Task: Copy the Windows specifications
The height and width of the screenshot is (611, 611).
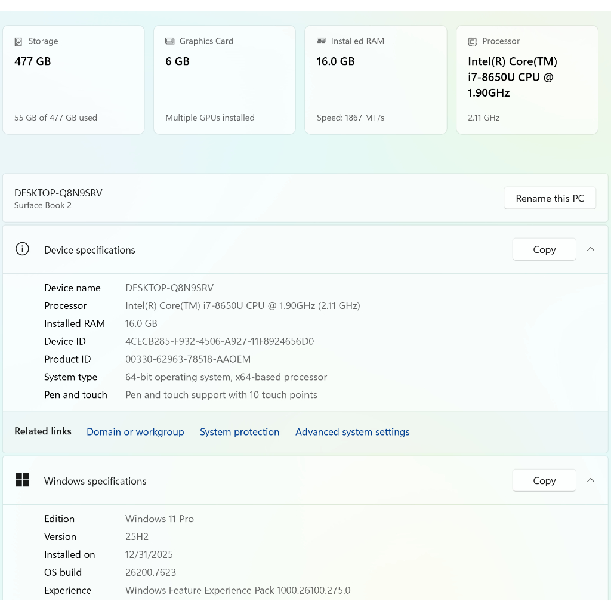Action: [x=544, y=480]
